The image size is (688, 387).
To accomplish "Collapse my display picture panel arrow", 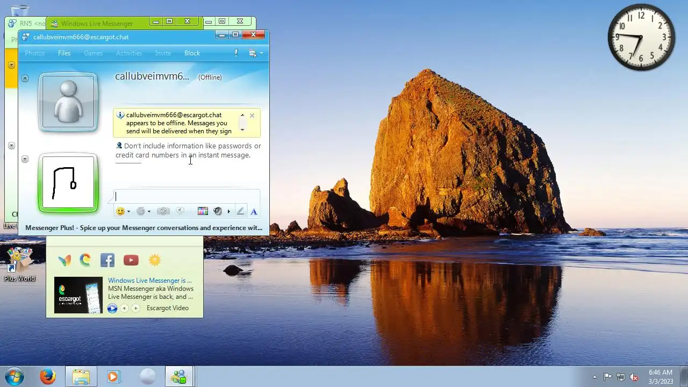I will click(25, 159).
